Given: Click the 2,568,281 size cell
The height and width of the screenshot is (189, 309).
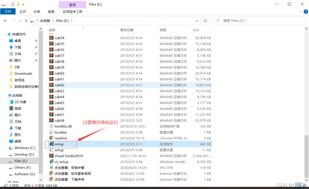Looking at the screenshot, I should [x=201, y=156].
